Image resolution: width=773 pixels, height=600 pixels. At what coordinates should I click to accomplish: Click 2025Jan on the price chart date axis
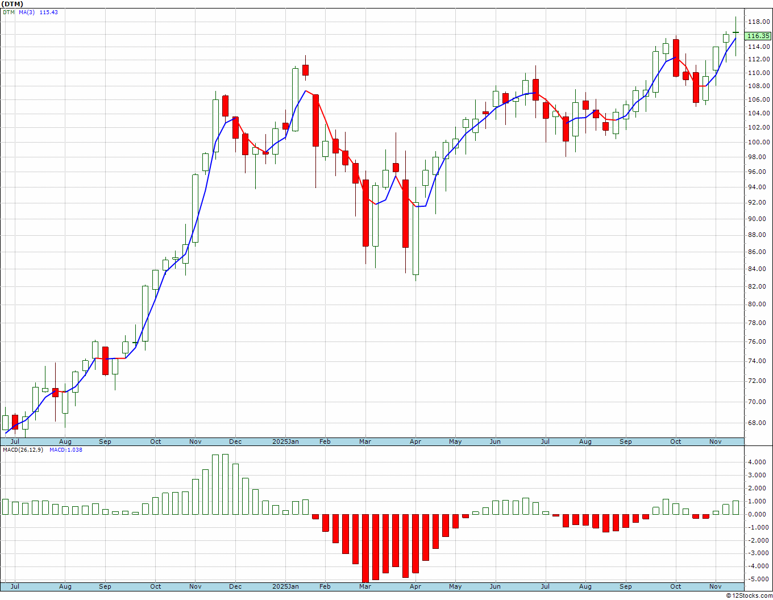[285, 441]
